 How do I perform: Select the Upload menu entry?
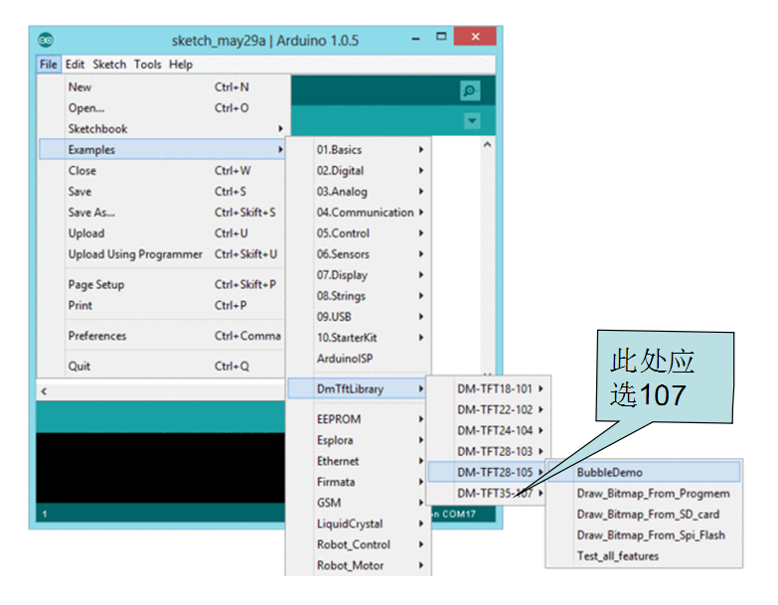click(x=162, y=233)
